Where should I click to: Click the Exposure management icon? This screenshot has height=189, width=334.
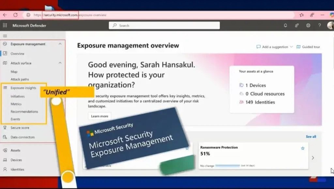(x=5, y=44)
